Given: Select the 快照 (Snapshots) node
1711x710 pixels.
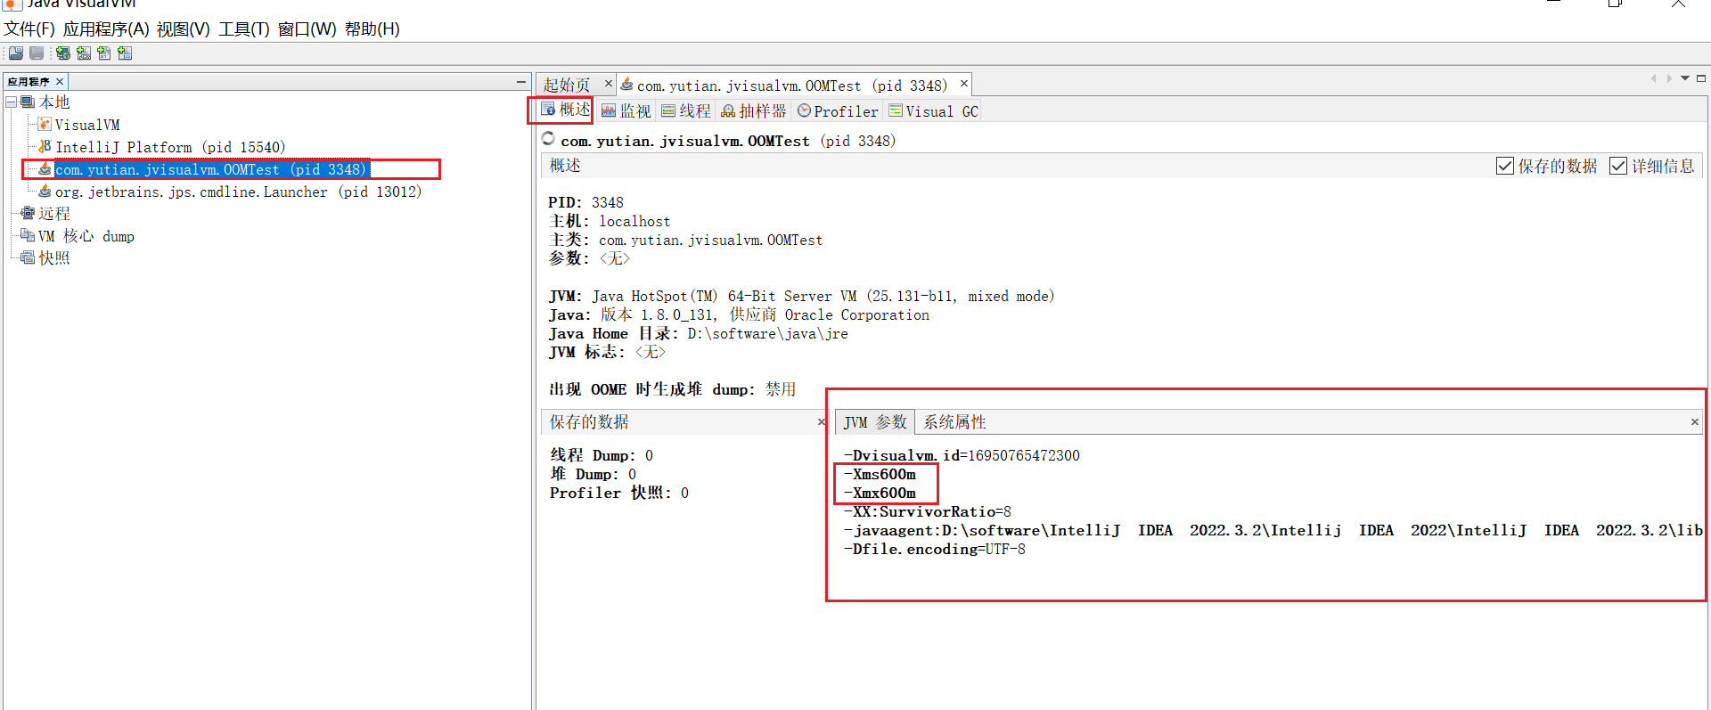Looking at the screenshot, I should 53,258.
